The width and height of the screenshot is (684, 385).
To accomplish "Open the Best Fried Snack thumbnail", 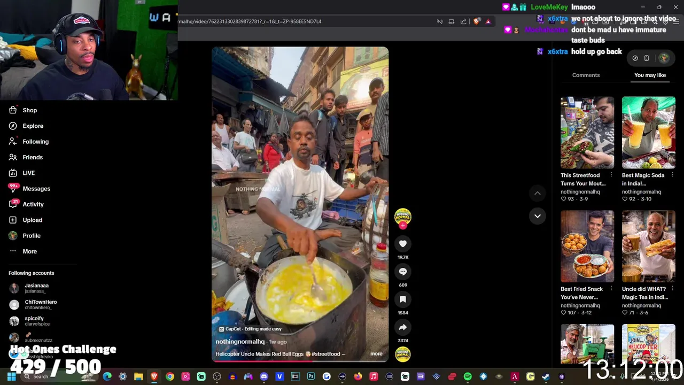I will coord(587,247).
